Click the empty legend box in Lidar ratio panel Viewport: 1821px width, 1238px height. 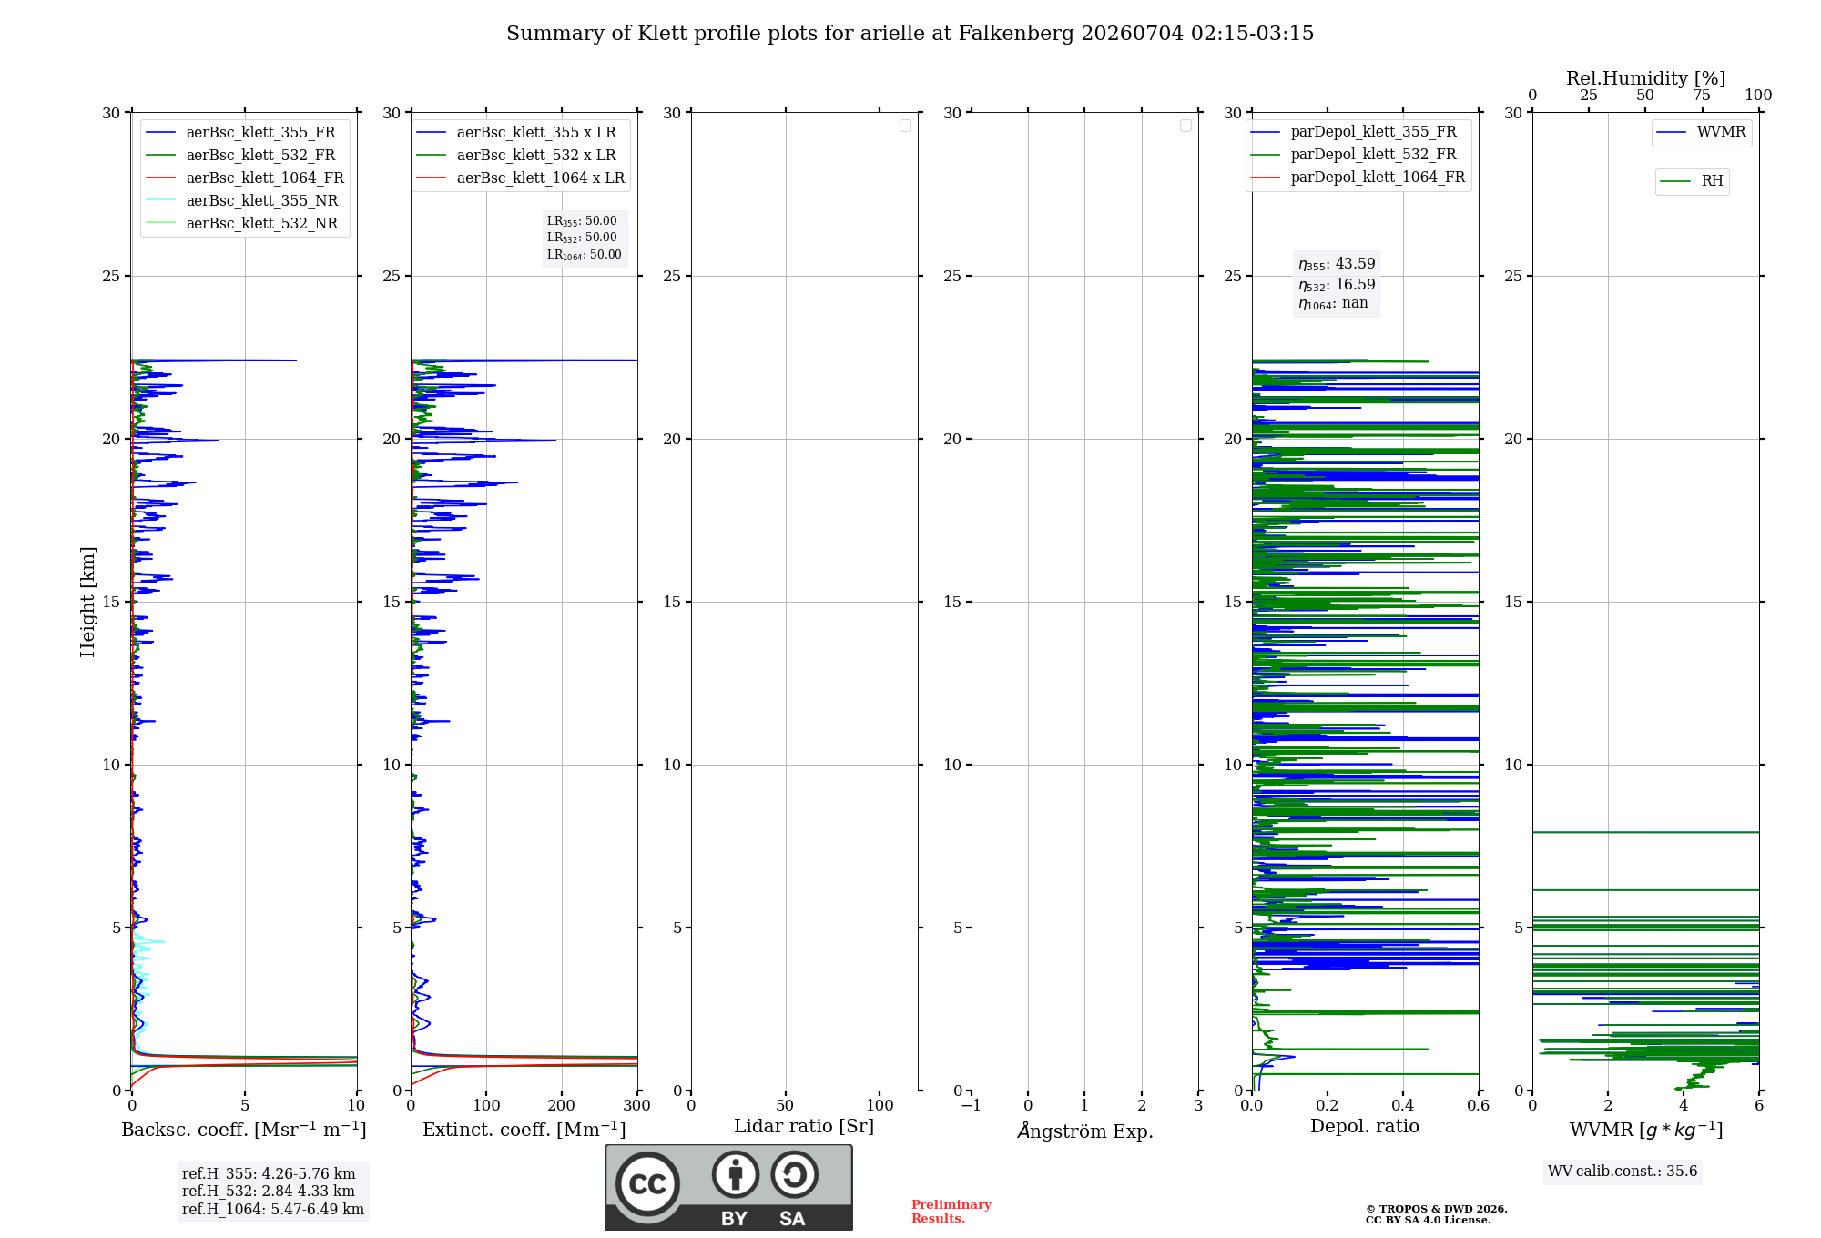click(x=905, y=126)
